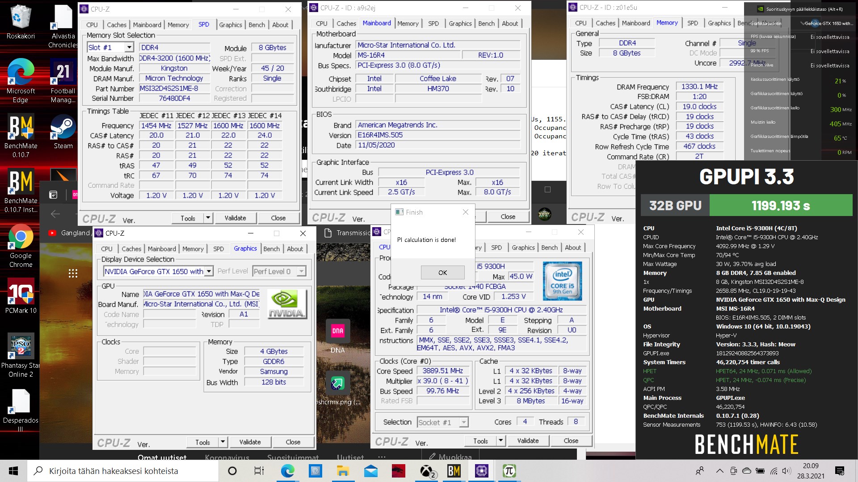Click the Gangland browser tab
This screenshot has height=482, width=858.
pyautogui.click(x=69, y=233)
